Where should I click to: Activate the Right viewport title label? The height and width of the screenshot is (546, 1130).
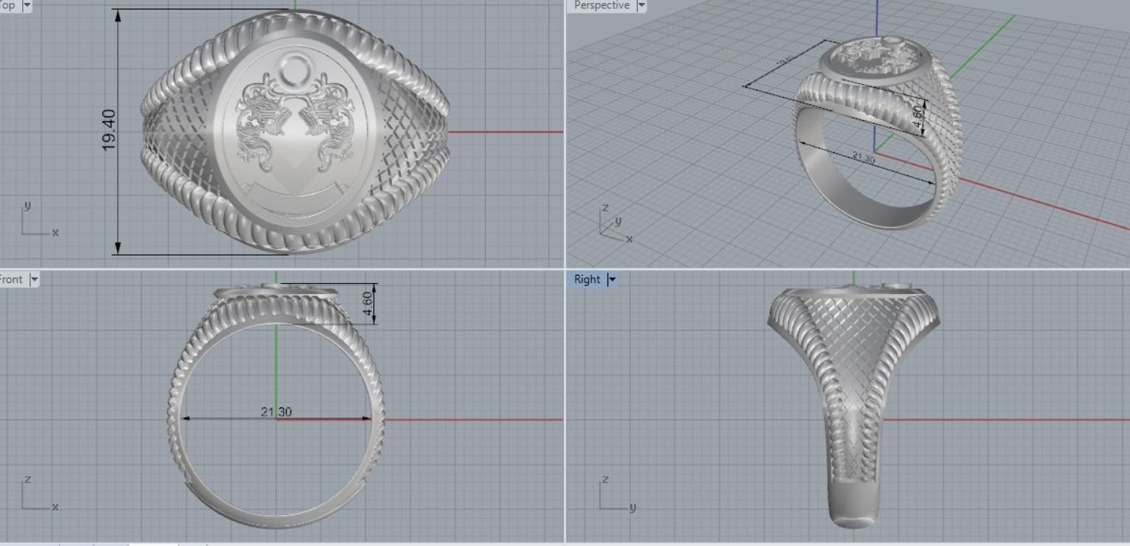point(587,279)
